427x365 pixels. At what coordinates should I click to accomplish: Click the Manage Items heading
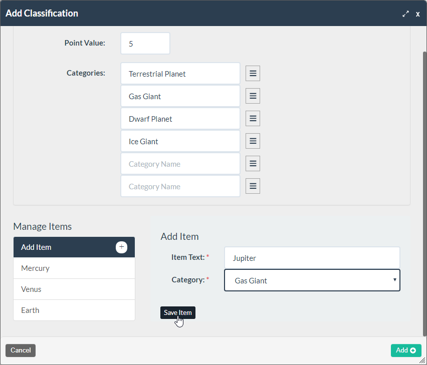(43, 226)
